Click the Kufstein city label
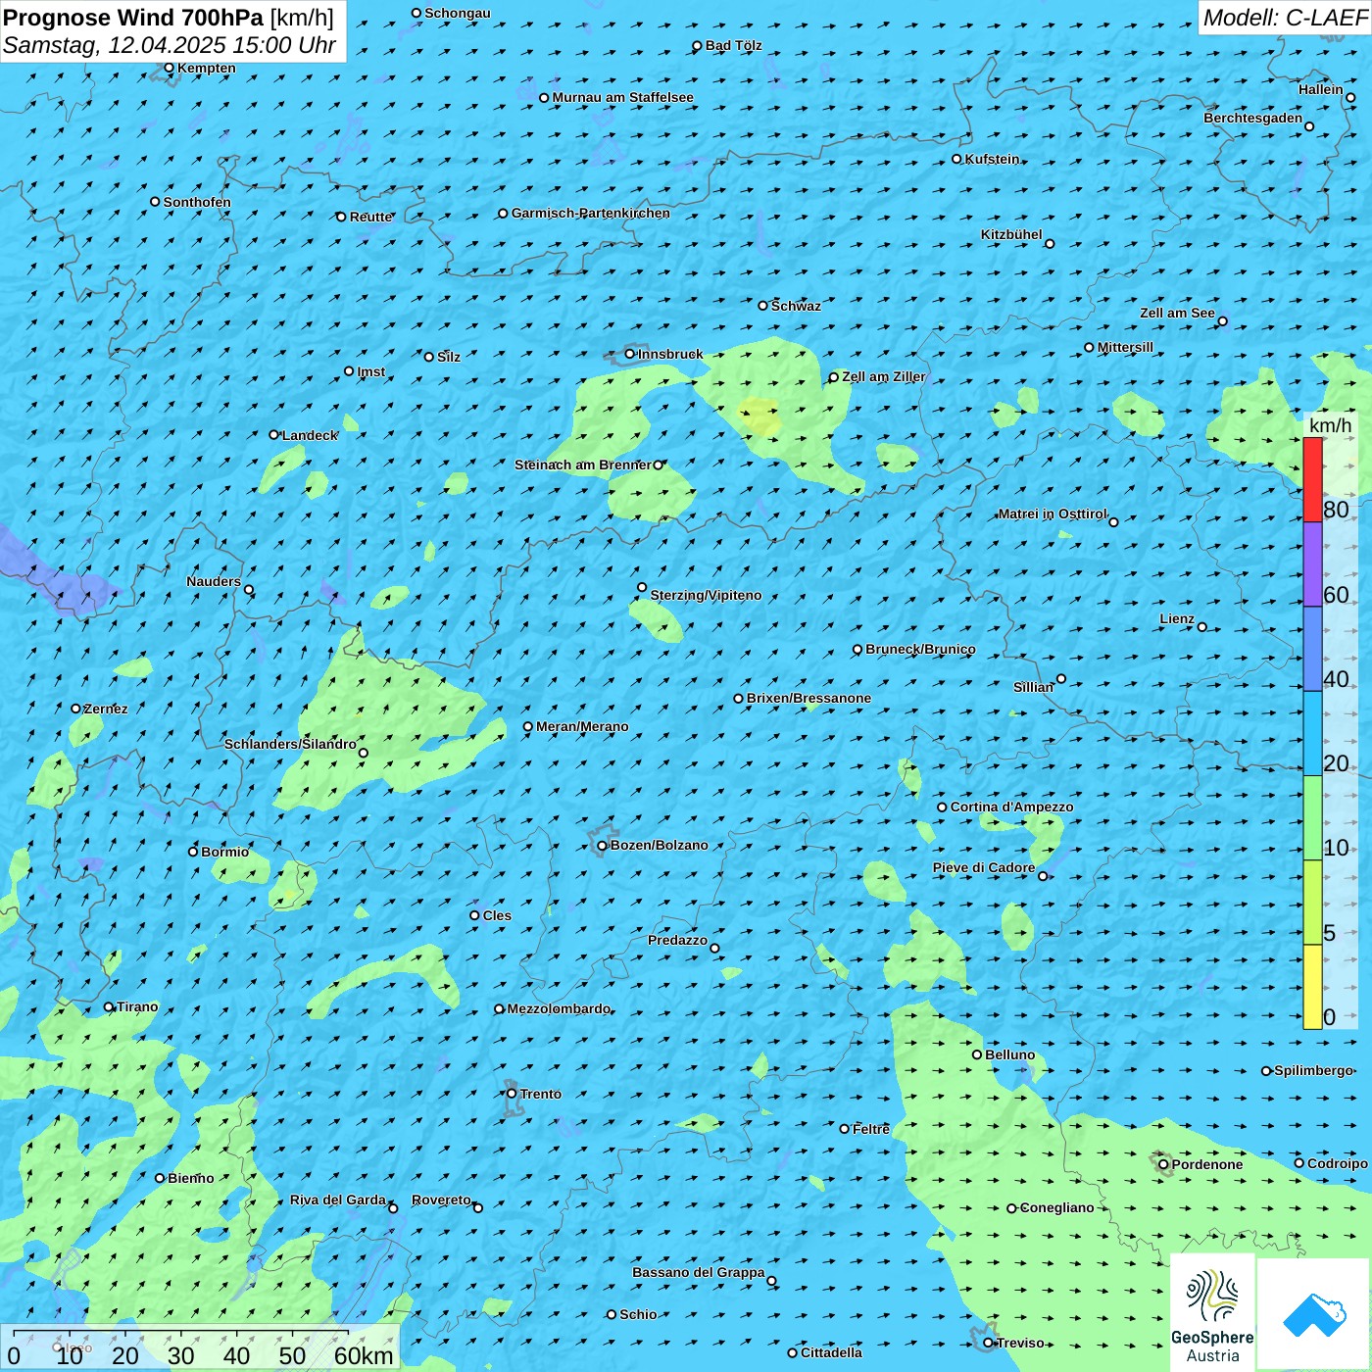The image size is (1372, 1372). pyautogui.click(x=992, y=159)
